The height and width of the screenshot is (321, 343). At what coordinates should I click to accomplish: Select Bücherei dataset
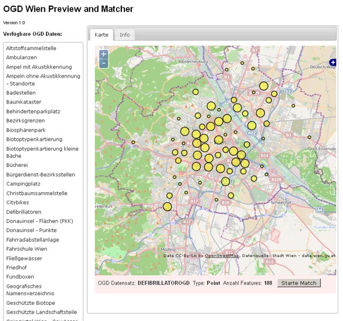click(17, 165)
